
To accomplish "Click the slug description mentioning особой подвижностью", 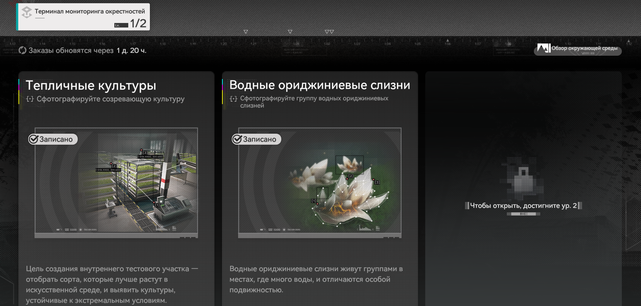I will 316,279.
